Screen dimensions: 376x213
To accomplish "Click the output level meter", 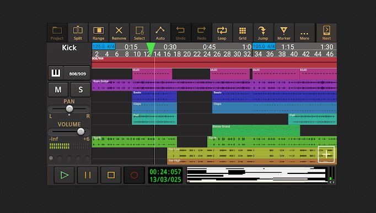I will pos(332,175).
